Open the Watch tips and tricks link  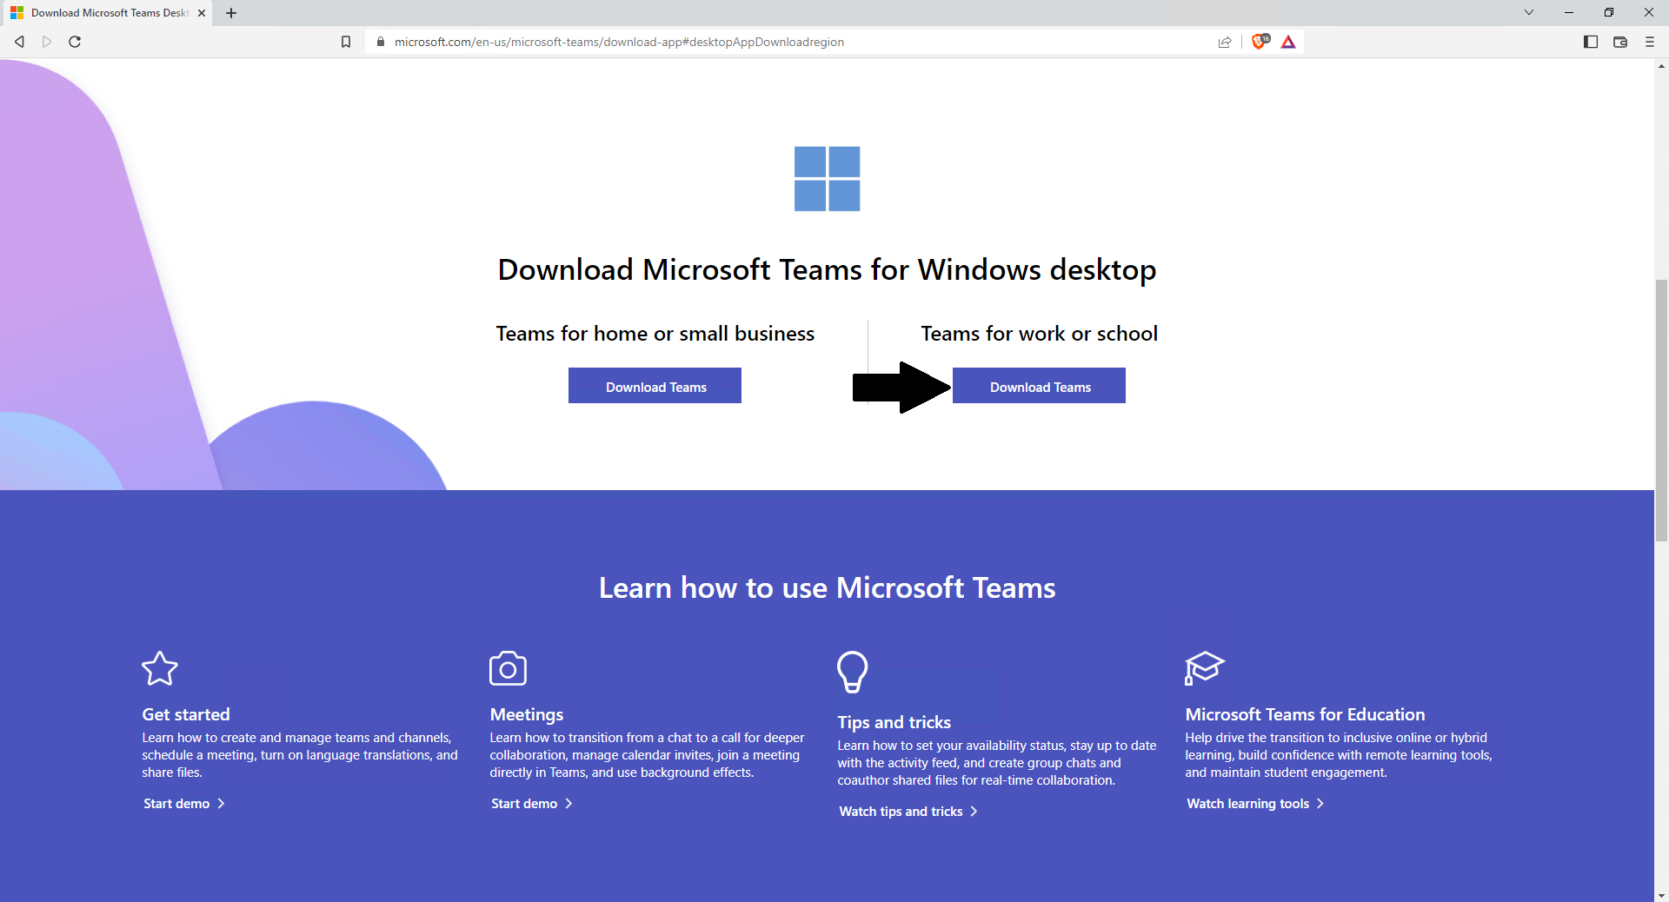point(908,812)
